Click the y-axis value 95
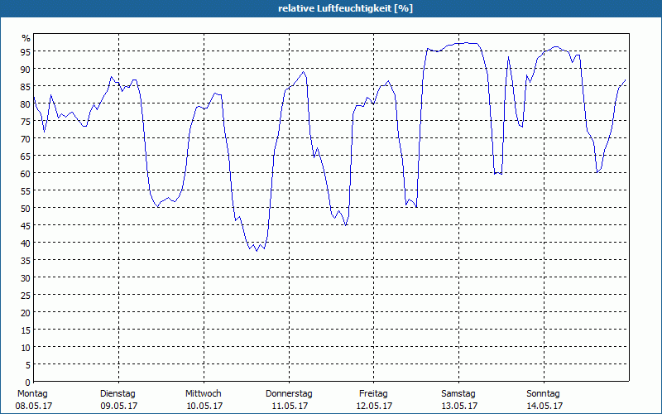This screenshot has height=414, width=662. 26,52
